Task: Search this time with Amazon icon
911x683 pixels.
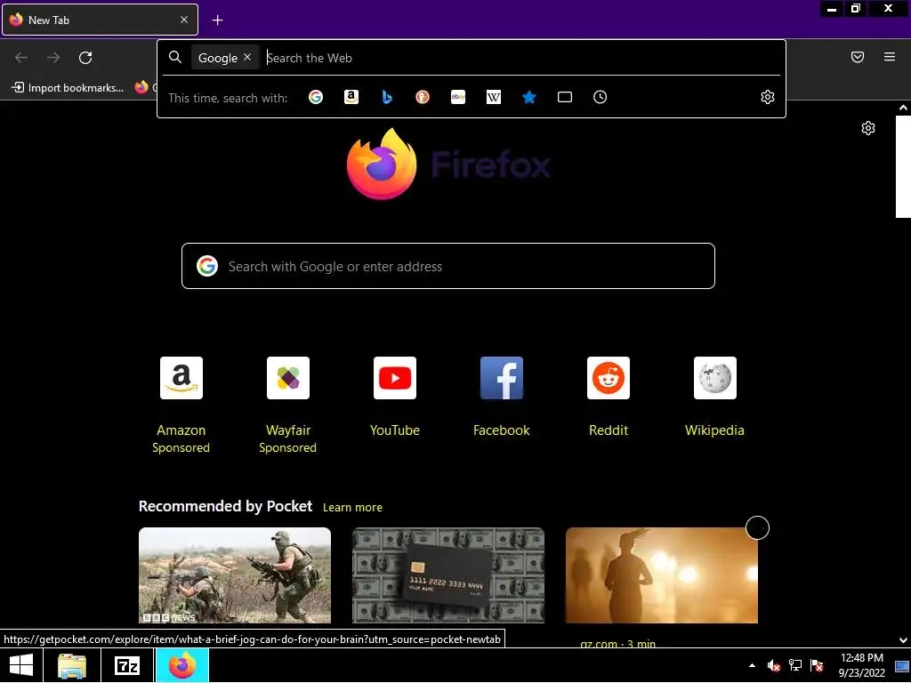Action: [x=351, y=97]
